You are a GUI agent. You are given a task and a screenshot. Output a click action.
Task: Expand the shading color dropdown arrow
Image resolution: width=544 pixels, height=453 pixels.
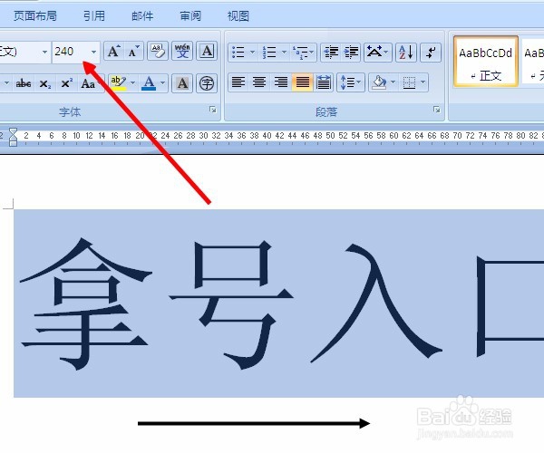tap(393, 82)
